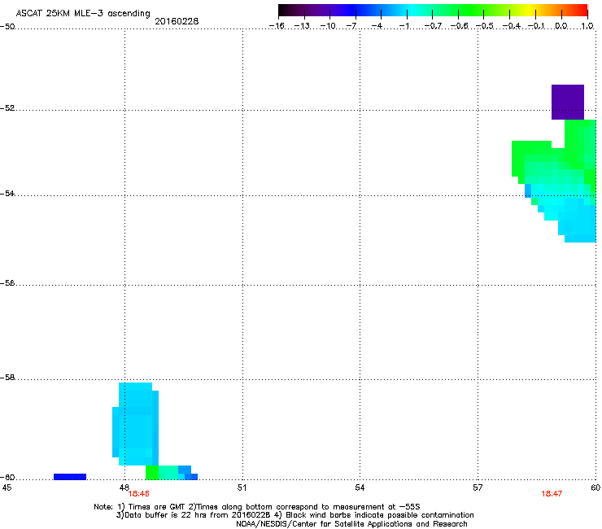This screenshot has height=529, width=602.
Task: Click the colorbar label -13
Action: [x=302, y=26]
